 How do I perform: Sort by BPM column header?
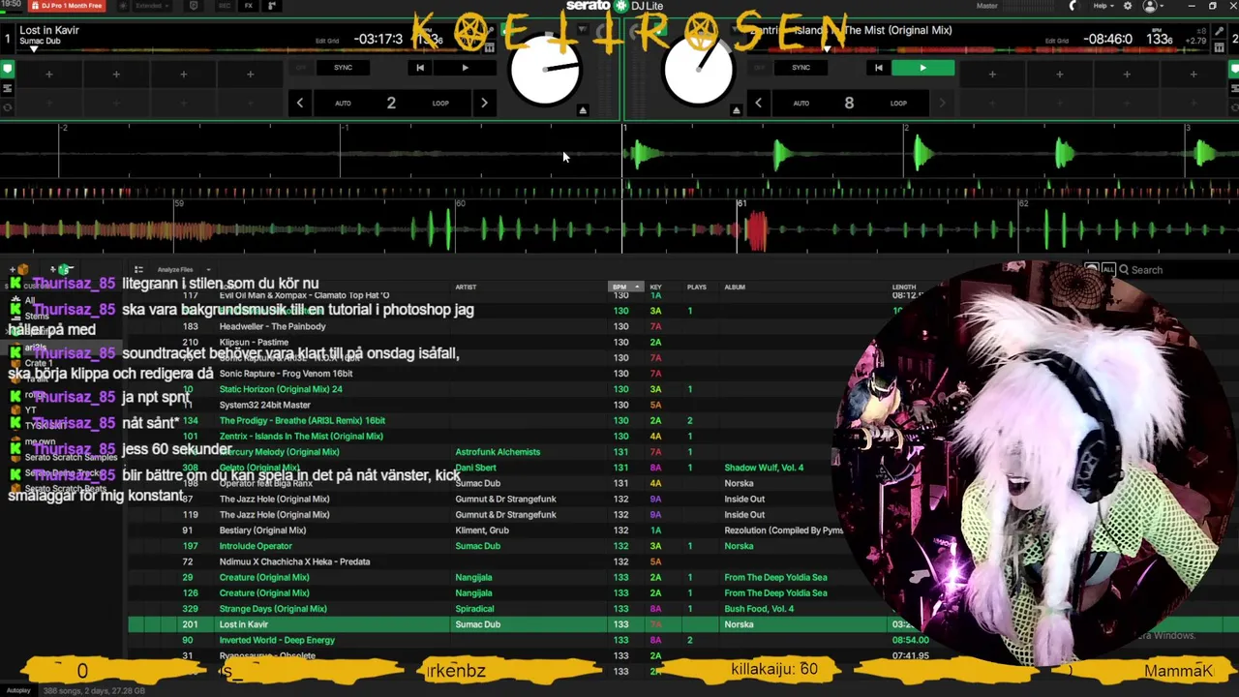pos(626,288)
